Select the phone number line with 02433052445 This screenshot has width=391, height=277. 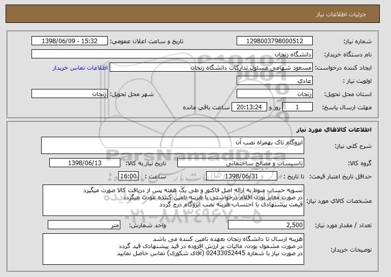click(x=210, y=253)
